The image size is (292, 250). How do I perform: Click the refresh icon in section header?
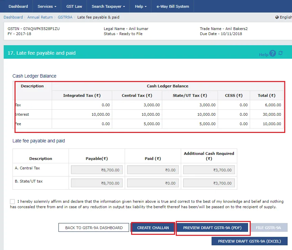tap(281, 53)
